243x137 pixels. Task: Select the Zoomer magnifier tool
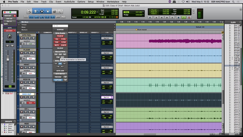point(29,11)
